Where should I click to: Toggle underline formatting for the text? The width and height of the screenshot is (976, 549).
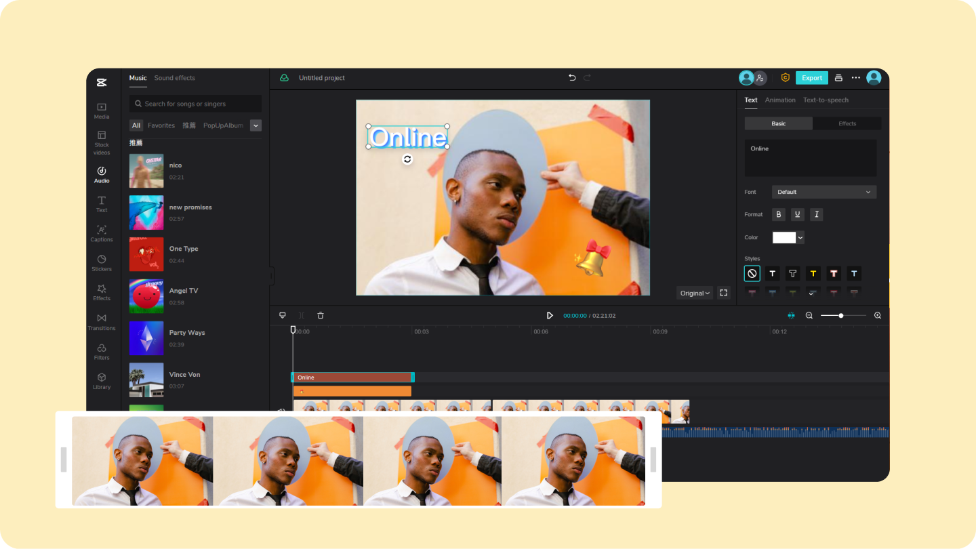tap(797, 214)
